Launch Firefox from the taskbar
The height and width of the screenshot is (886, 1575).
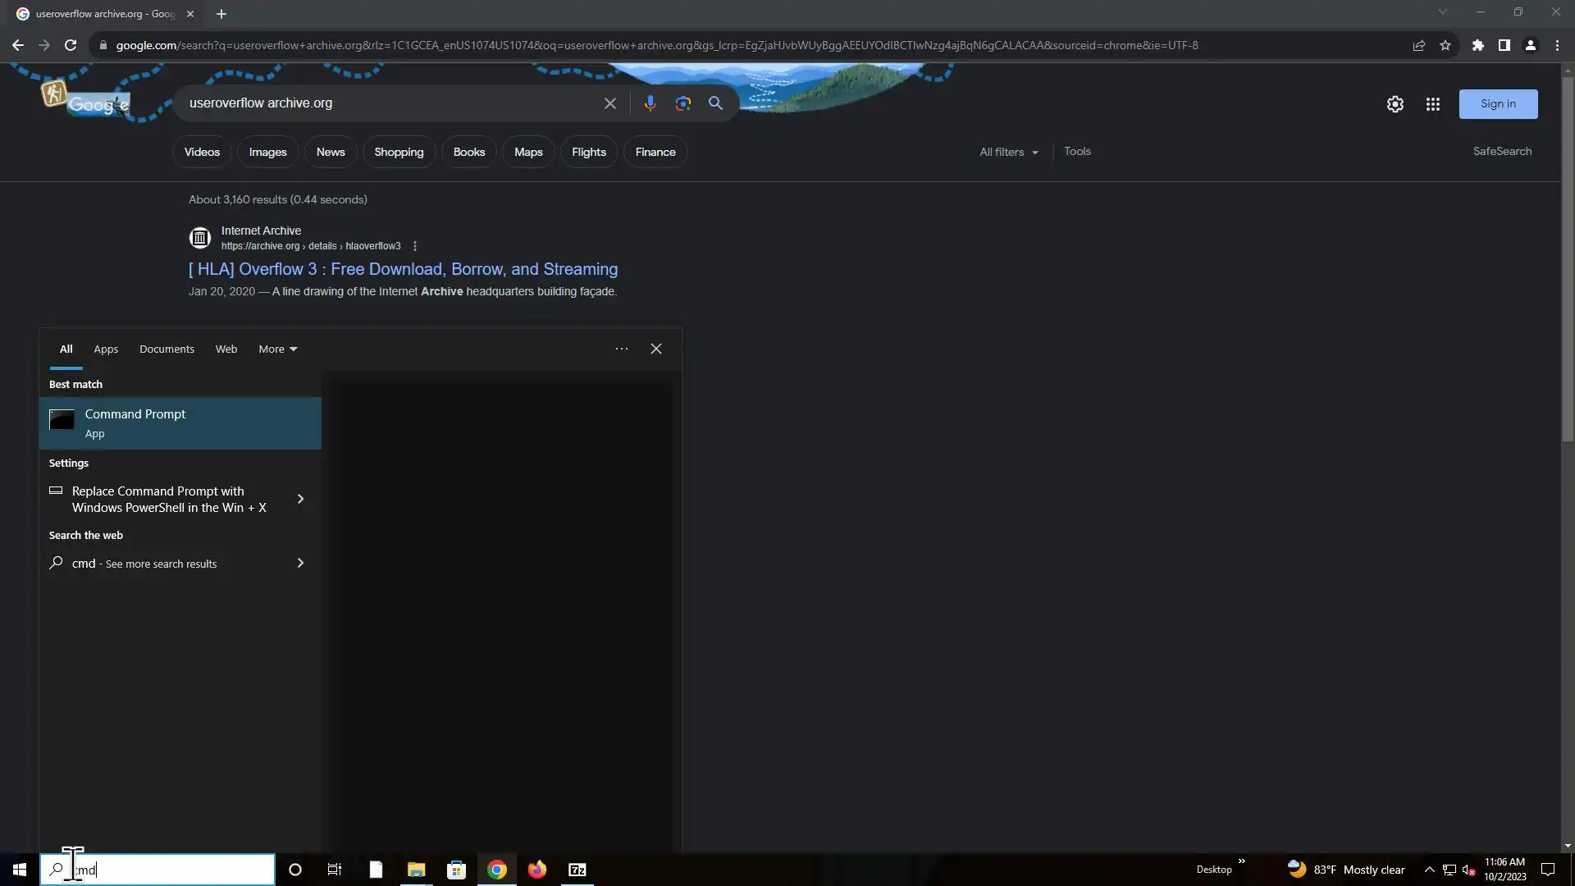[536, 870]
